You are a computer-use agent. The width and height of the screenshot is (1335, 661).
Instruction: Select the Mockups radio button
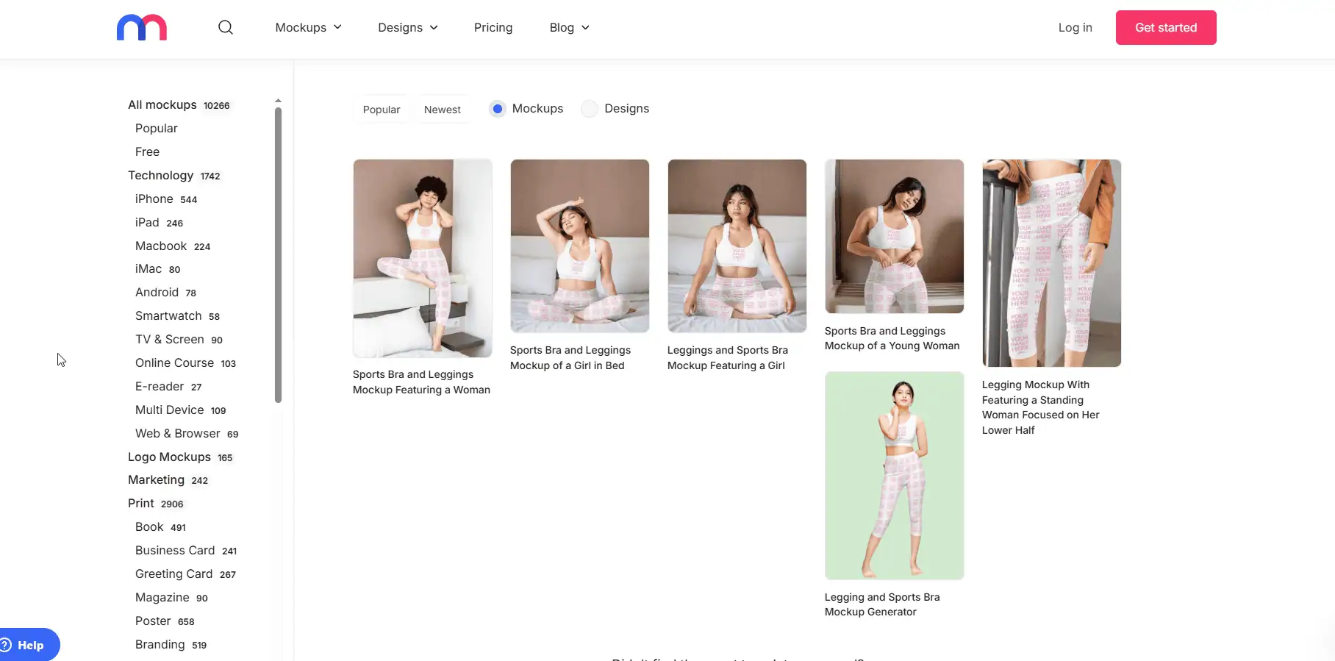tap(498, 109)
